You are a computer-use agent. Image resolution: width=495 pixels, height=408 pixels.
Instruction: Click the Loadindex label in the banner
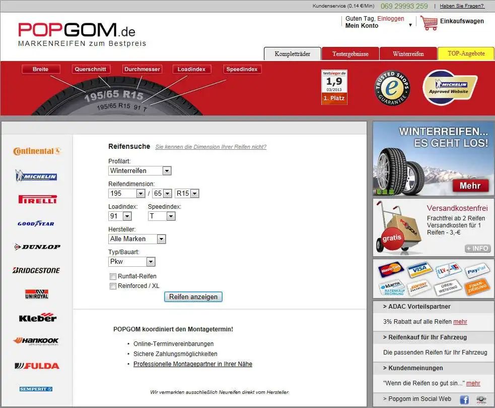pyautogui.click(x=192, y=69)
